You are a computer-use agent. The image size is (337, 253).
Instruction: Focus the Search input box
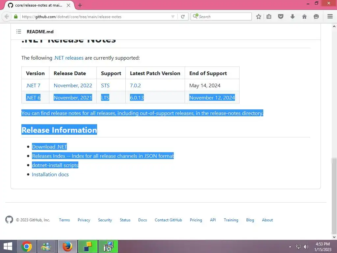click(221, 16)
